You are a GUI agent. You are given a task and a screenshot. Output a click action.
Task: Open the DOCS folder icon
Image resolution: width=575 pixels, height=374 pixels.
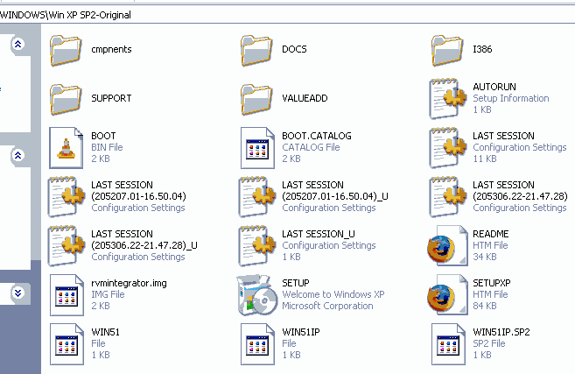pos(256,50)
